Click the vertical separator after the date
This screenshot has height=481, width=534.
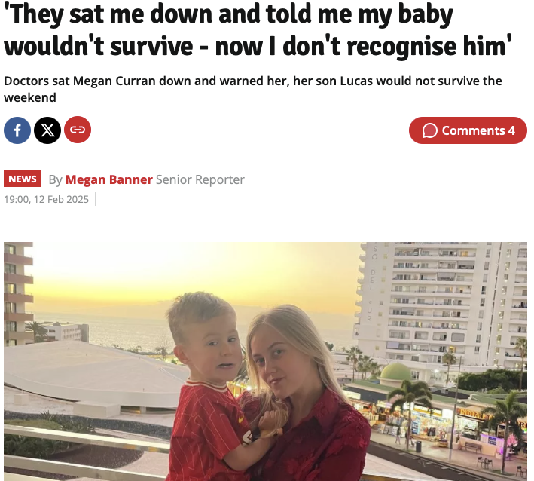tap(96, 199)
